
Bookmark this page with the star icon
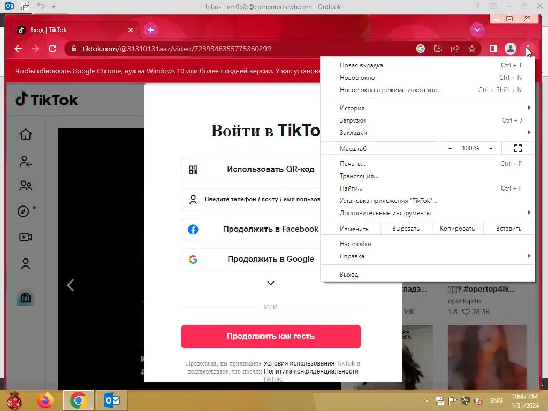(472, 49)
